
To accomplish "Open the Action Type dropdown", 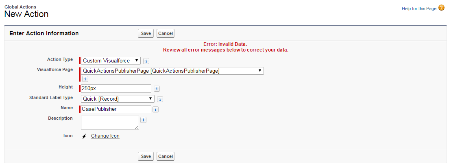I will click(x=111, y=61).
